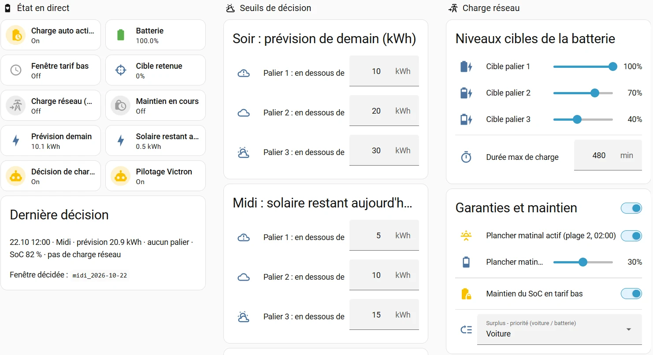Click the Cible palier 2 battery icon

(466, 93)
